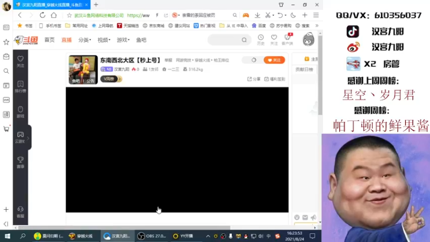Click the emoji icon in chat area
Screen dimensions: 430x242
tap(297, 217)
